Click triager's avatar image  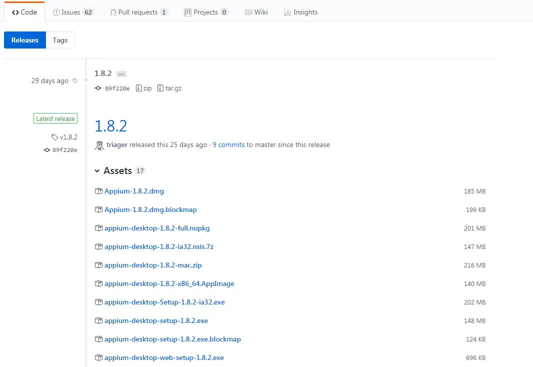point(99,145)
